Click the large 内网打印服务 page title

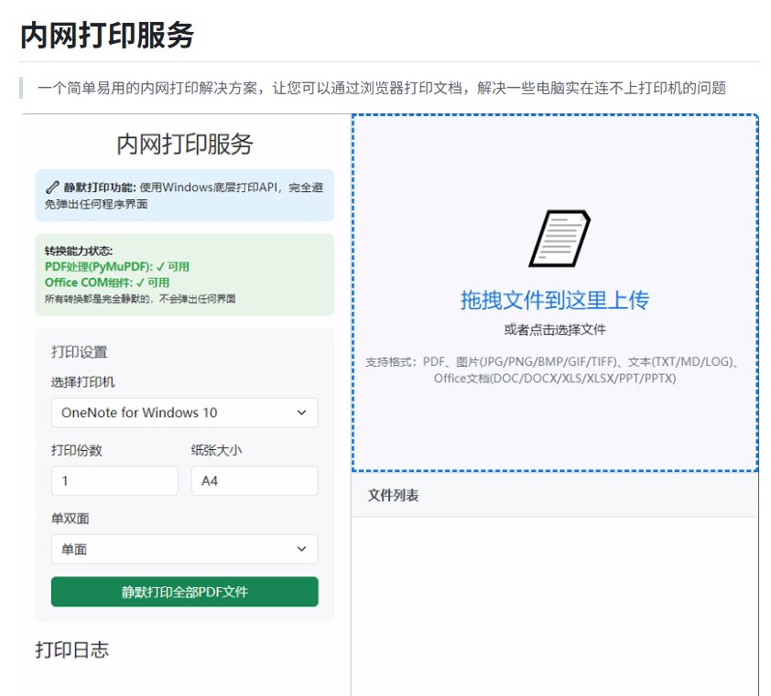[x=107, y=36]
